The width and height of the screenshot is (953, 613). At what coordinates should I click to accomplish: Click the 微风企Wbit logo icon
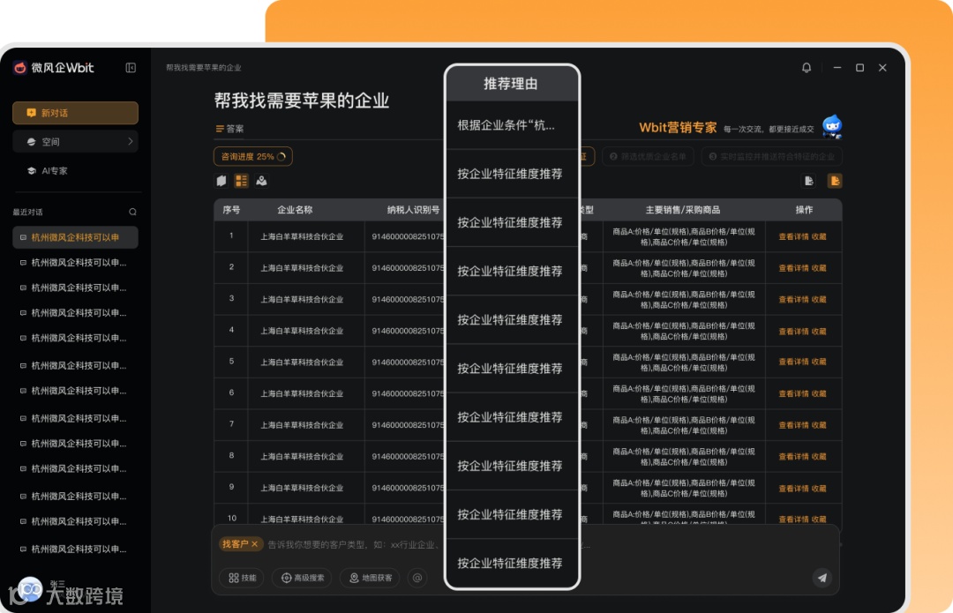(x=20, y=67)
